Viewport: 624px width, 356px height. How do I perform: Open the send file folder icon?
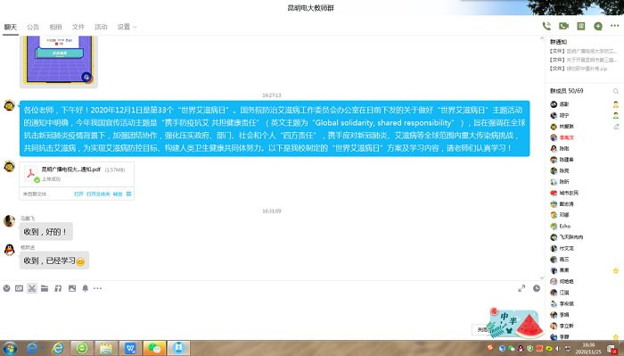(45, 288)
